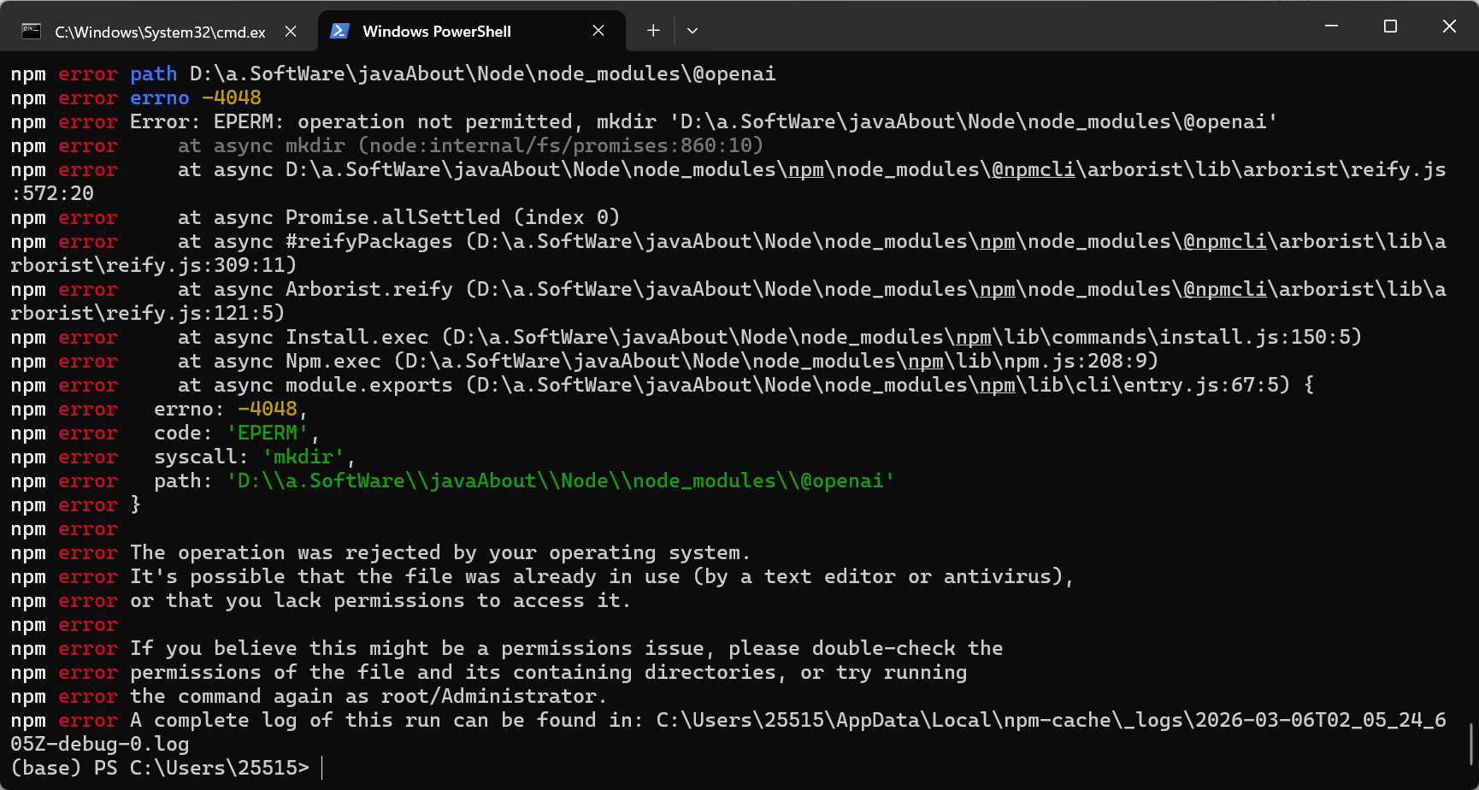Expand the new tab profile dropdown chevron

pos(692,31)
